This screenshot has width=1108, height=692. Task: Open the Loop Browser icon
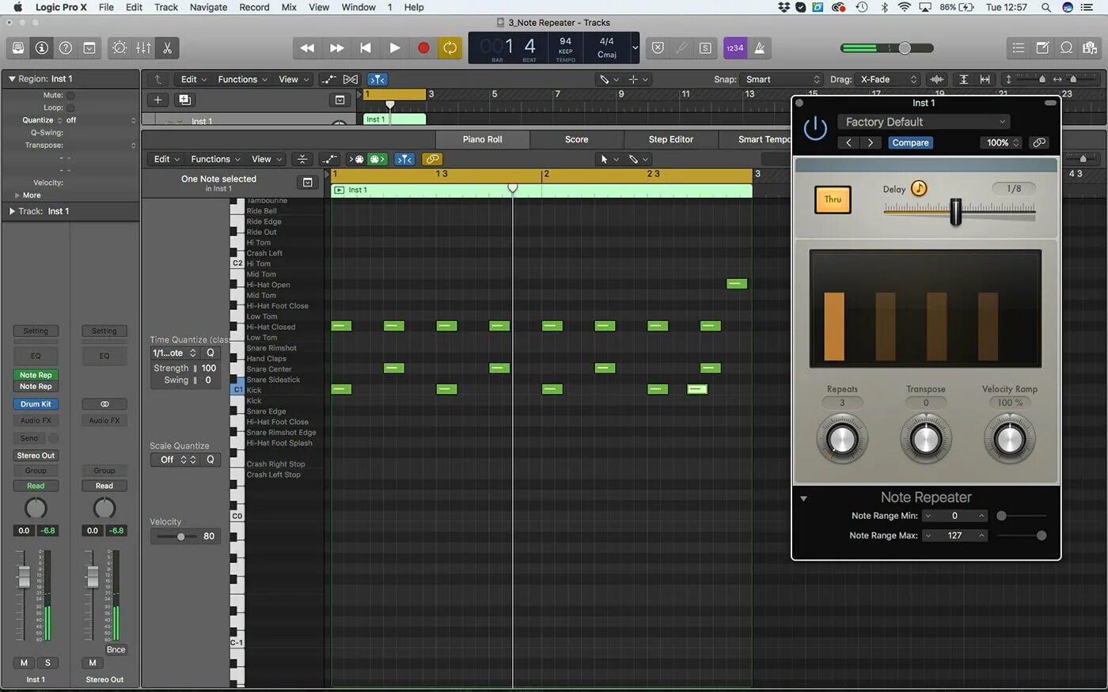(x=1067, y=47)
